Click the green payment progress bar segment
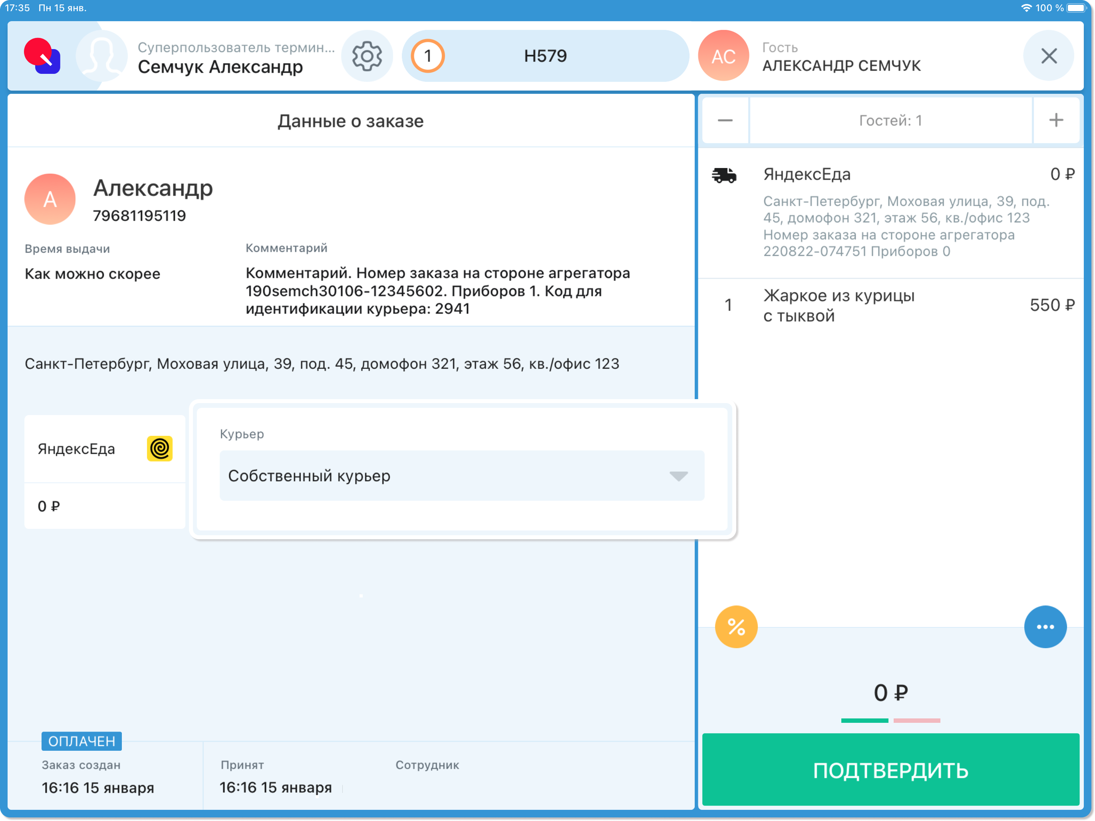This screenshot has height=821, width=1095. tap(864, 720)
